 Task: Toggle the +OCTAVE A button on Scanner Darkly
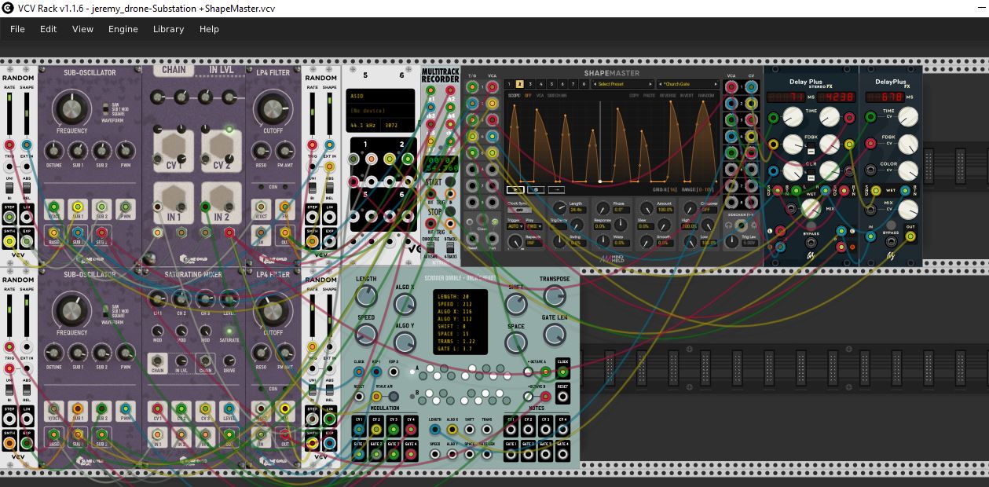click(x=529, y=371)
